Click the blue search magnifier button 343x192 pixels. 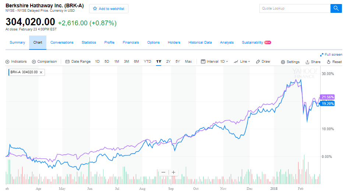point(336,8)
